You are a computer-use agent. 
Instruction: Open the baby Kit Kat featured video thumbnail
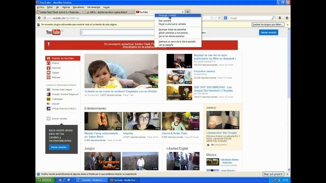tap(121, 71)
